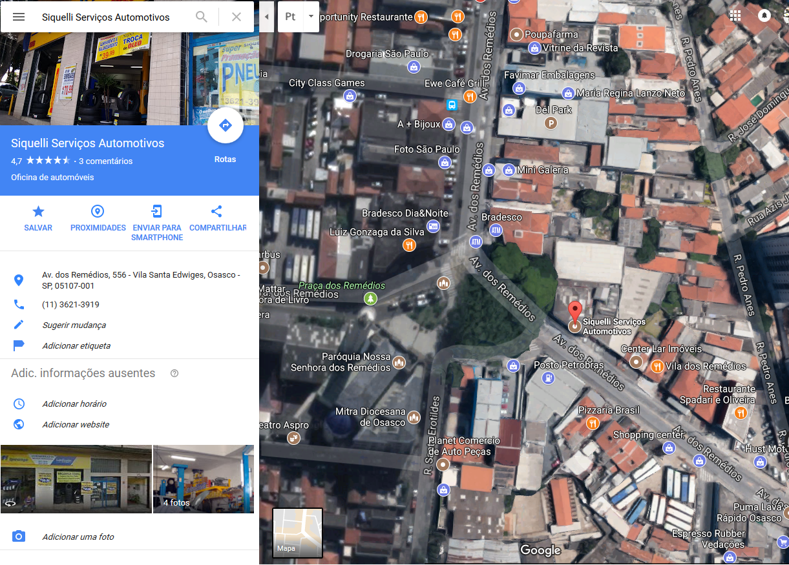The height and width of the screenshot is (565, 789).
Task: Open the hamburger main menu
Action: coord(19,17)
